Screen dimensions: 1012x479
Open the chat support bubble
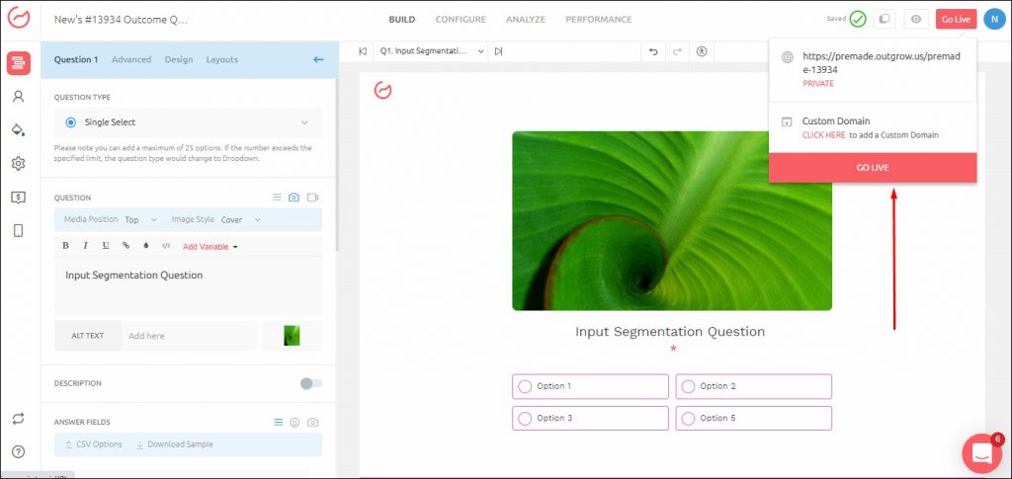tap(981, 453)
